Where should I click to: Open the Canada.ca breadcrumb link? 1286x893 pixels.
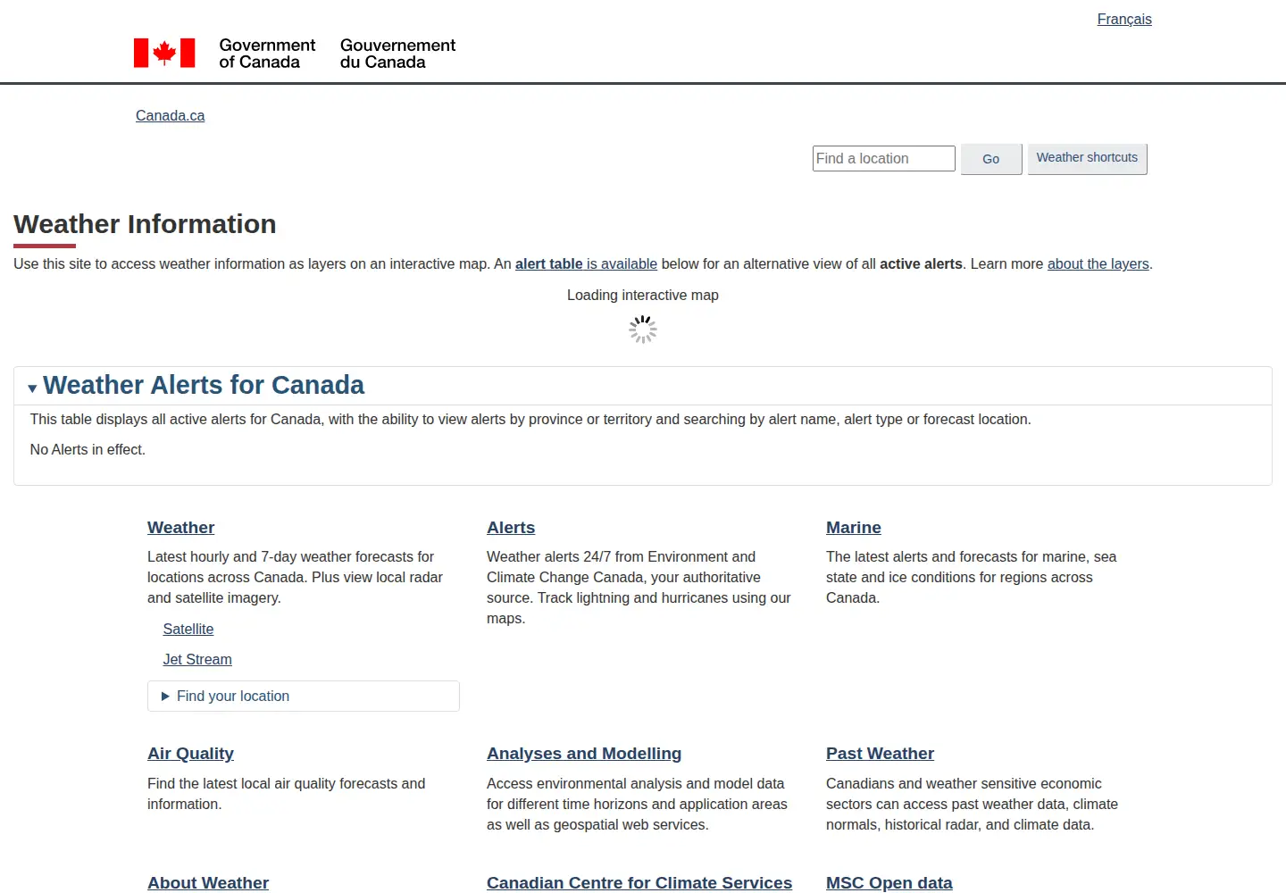[x=170, y=116]
